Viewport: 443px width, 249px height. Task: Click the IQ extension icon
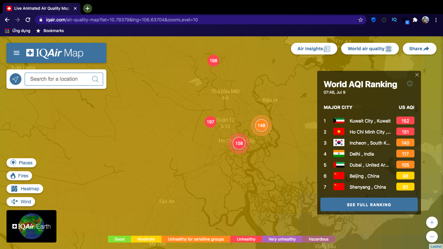point(394,20)
